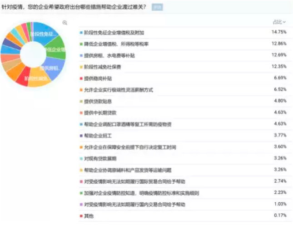Viewport: 293px width, 235px height.
Task: Click the 3.77% value
Action: point(280,135)
